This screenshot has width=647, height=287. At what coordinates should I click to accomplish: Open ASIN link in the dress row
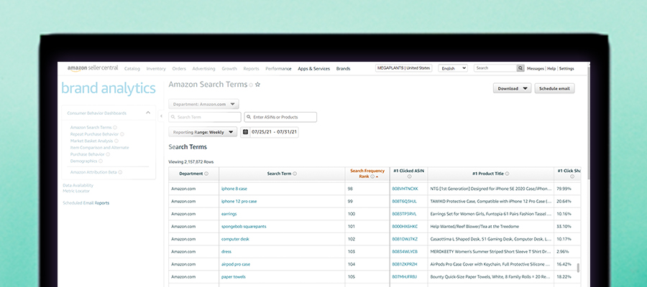[405, 252]
